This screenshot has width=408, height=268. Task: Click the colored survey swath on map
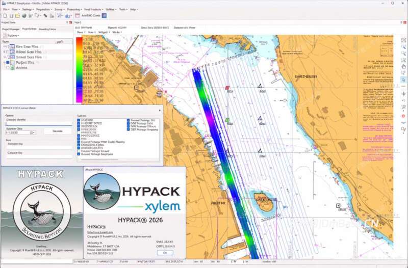tap(225, 164)
